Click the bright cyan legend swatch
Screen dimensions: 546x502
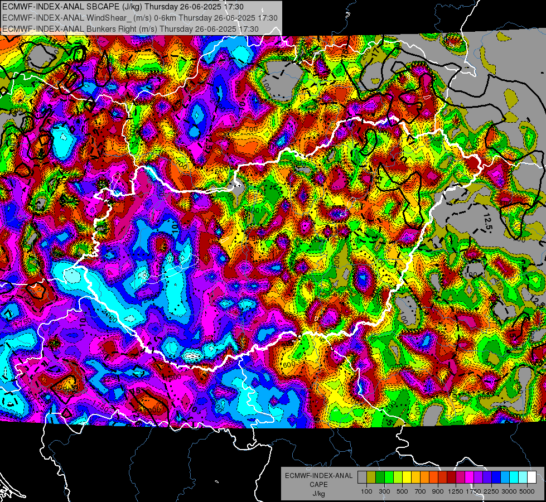(514, 477)
